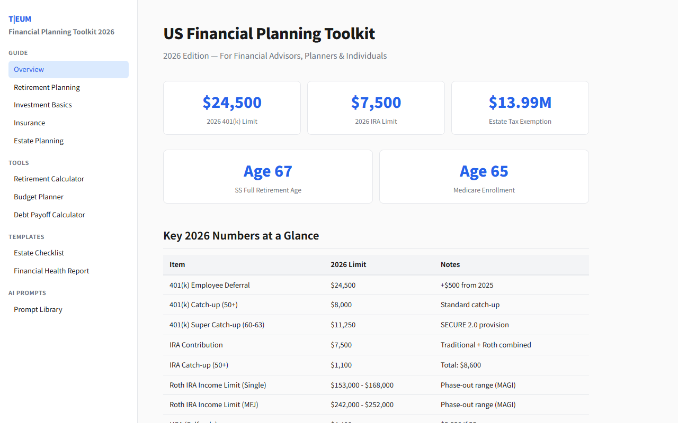Image resolution: width=678 pixels, height=423 pixels.
Task: Click the $24,500 401(k) Limit card
Action: click(x=231, y=108)
